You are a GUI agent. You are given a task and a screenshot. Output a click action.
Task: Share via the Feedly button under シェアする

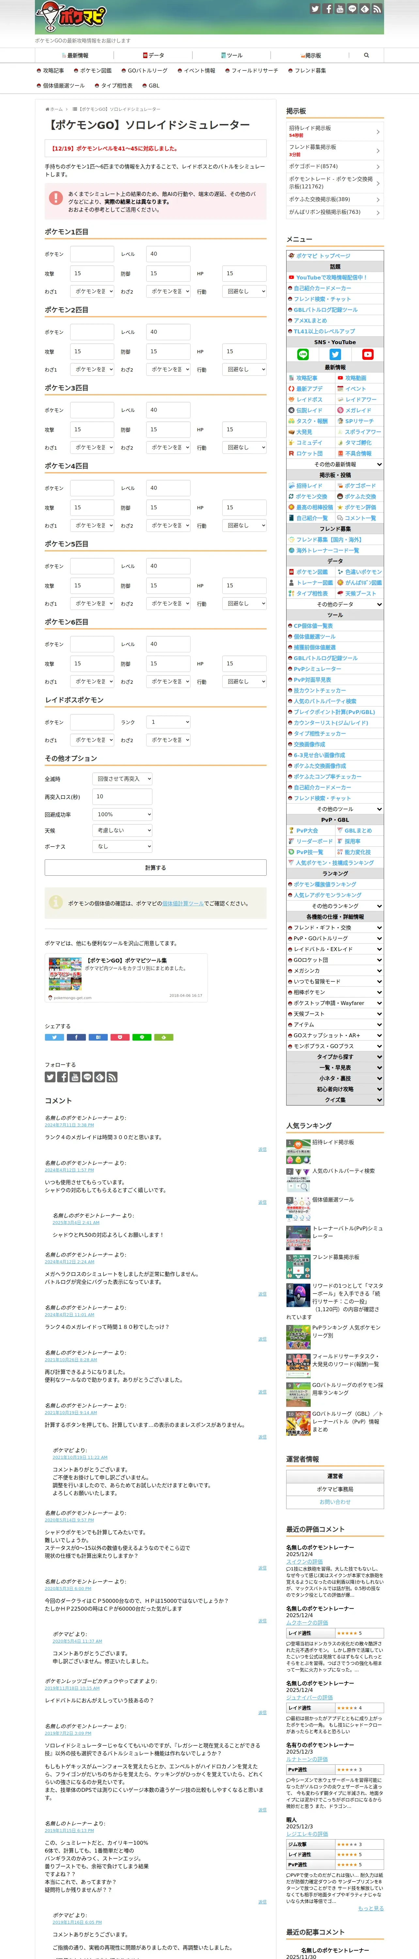[163, 1037]
